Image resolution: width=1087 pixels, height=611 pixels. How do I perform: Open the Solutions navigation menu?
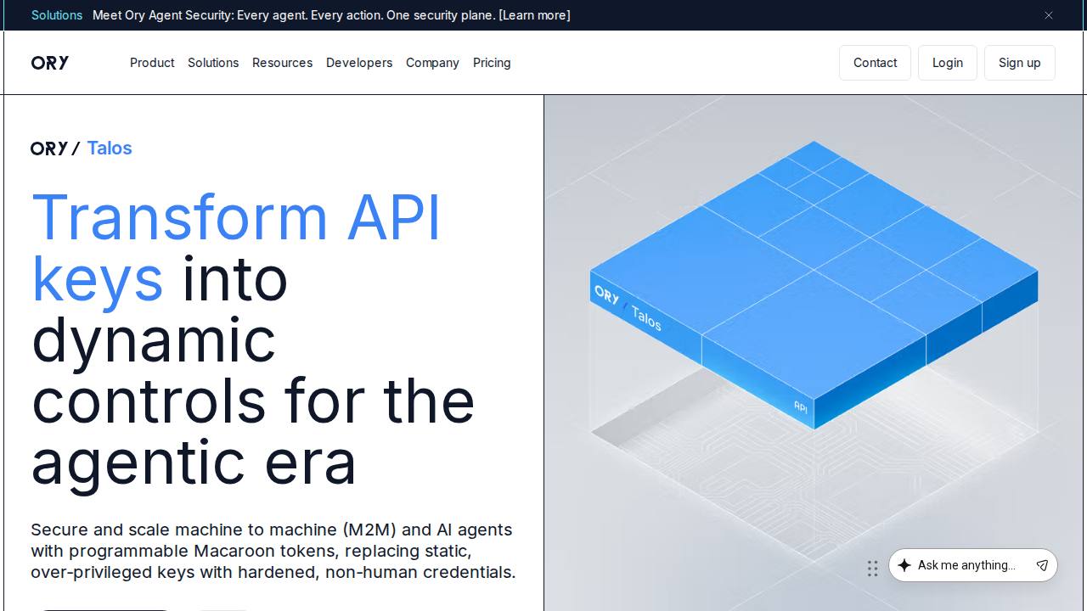(213, 63)
